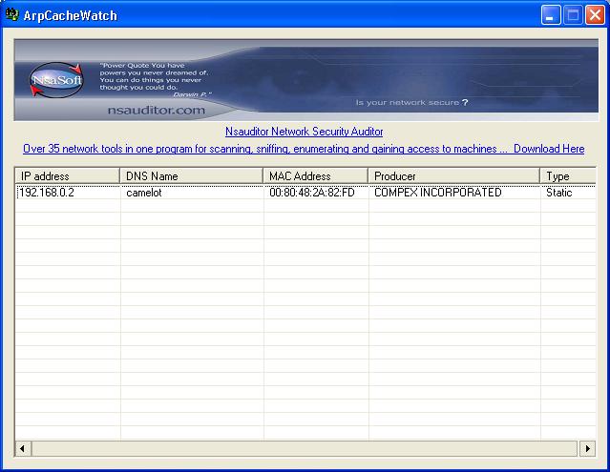Sort by the Producer column header

tap(454, 176)
